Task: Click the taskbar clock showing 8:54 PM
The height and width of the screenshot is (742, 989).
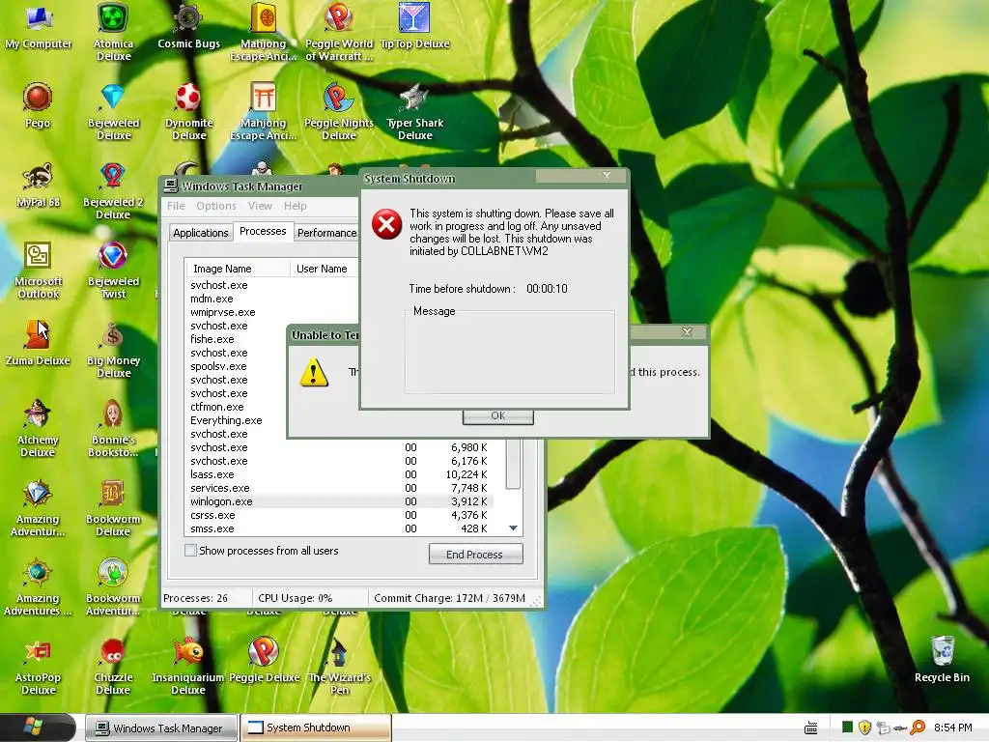Action: [x=952, y=728]
